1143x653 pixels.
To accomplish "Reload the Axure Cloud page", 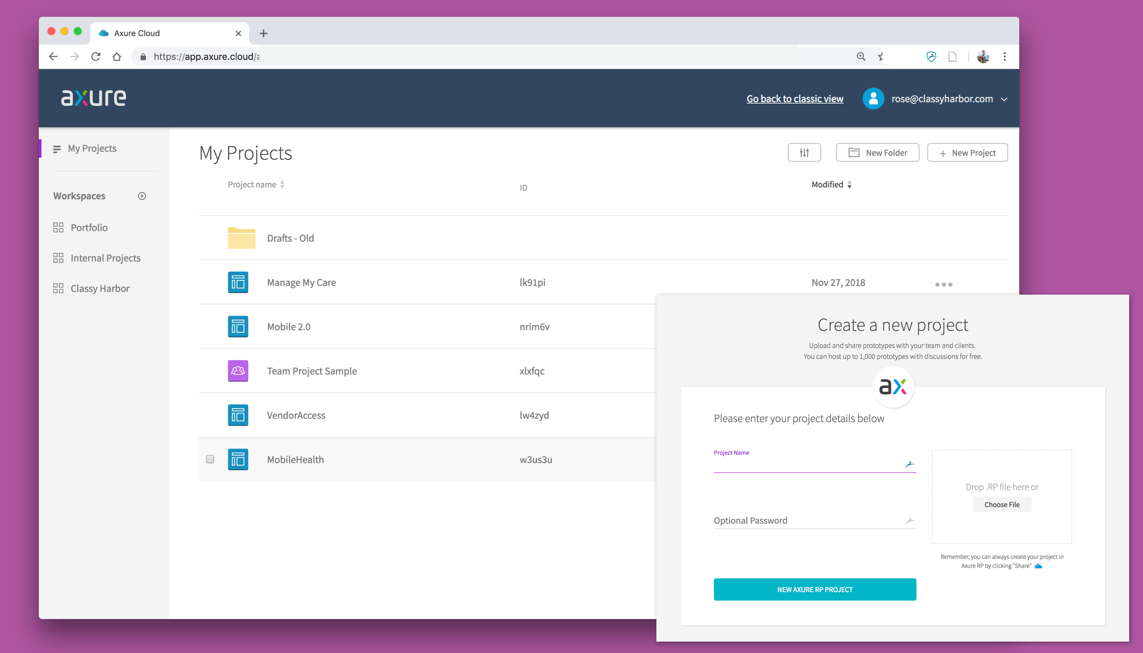I will click(x=96, y=56).
